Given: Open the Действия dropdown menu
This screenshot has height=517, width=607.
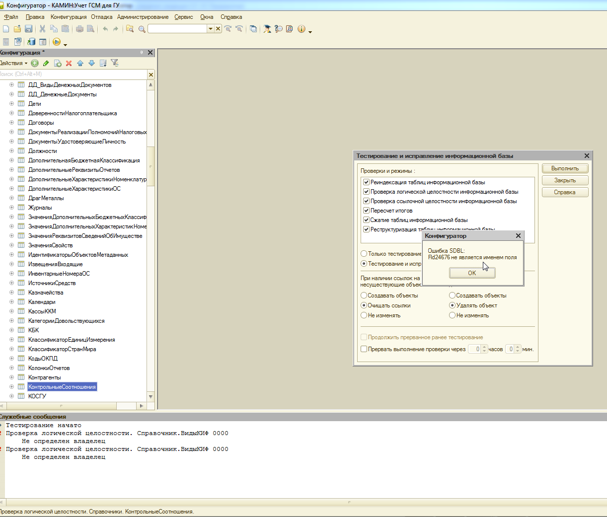Looking at the screenshot, I should point(13,63).
